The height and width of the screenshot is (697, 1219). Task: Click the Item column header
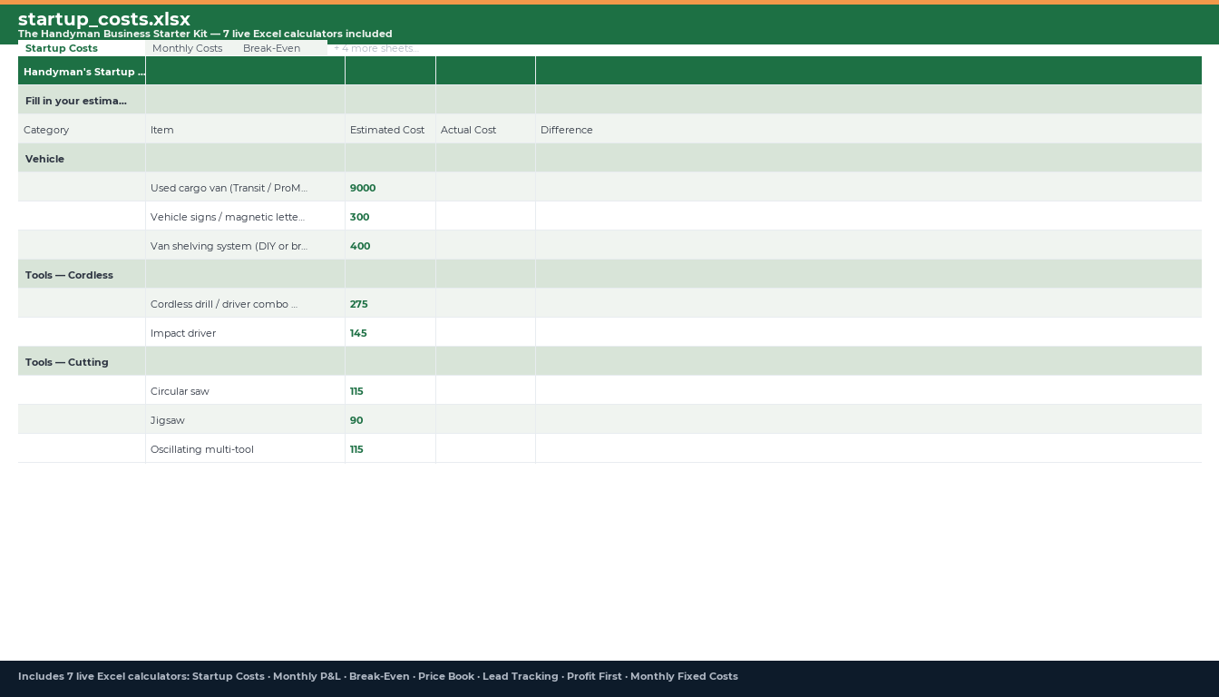click(245, 129)
